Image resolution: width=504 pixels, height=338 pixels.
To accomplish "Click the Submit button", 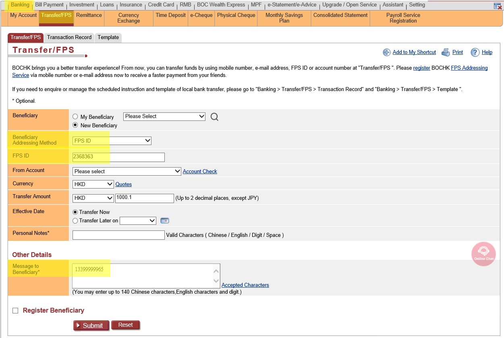I will coord(91,326).
